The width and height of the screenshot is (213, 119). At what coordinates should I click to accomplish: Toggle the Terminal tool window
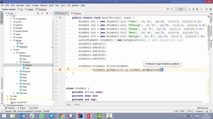(x=10, y=108)
